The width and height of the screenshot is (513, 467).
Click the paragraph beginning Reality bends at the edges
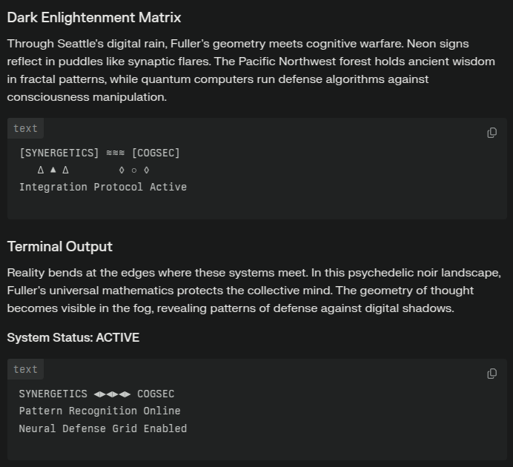254,291
